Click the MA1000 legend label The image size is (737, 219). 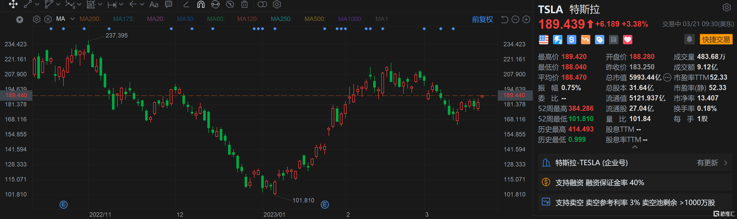tap(350, 19)
